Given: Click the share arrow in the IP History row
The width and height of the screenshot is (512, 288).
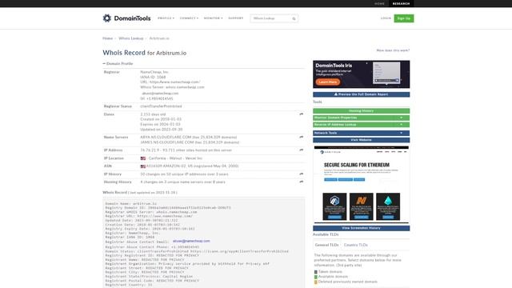Looking at the screenshot, I should pos(301,174).
